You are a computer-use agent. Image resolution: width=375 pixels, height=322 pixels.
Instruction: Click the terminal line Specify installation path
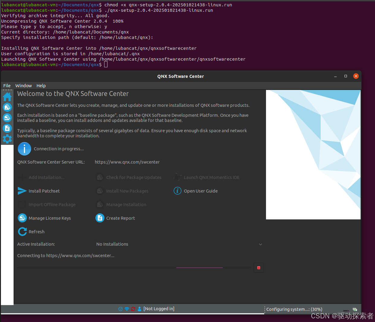pyautogui.click(x=77, y=37)
